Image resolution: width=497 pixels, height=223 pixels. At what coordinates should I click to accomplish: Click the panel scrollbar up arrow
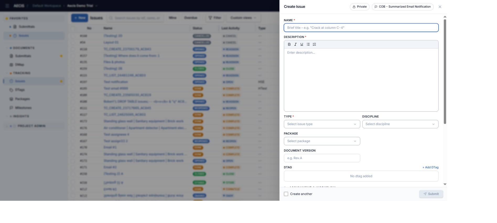[x=445, y=17]
